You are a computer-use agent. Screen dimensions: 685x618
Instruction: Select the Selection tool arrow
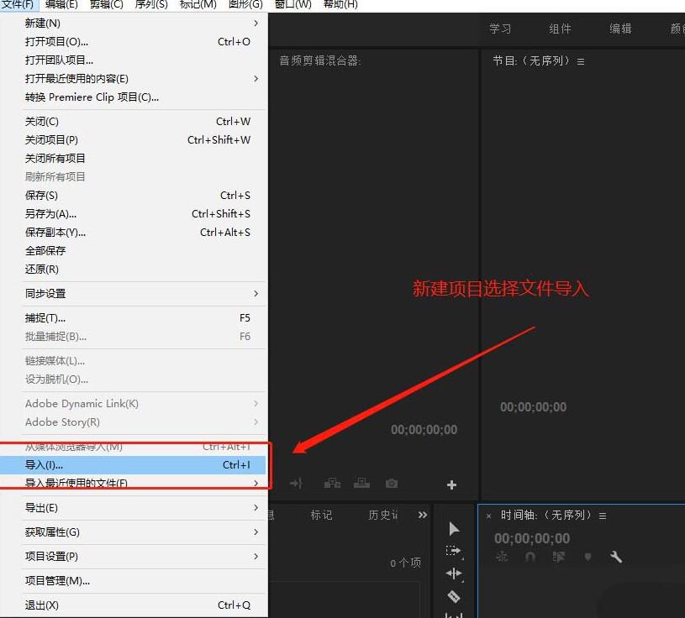point(455,529)
